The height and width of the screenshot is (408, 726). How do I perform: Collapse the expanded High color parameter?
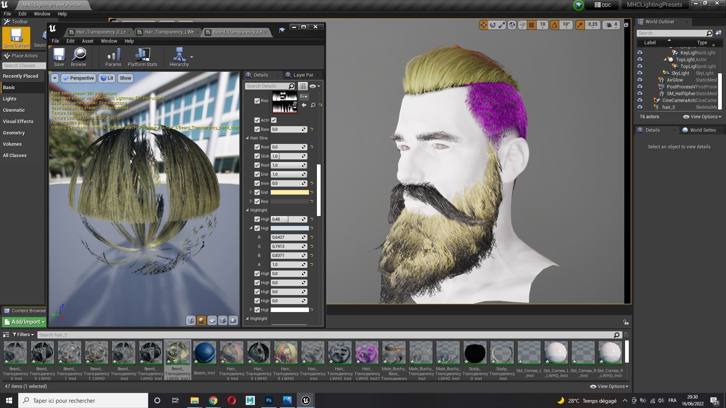coord(251,228)
